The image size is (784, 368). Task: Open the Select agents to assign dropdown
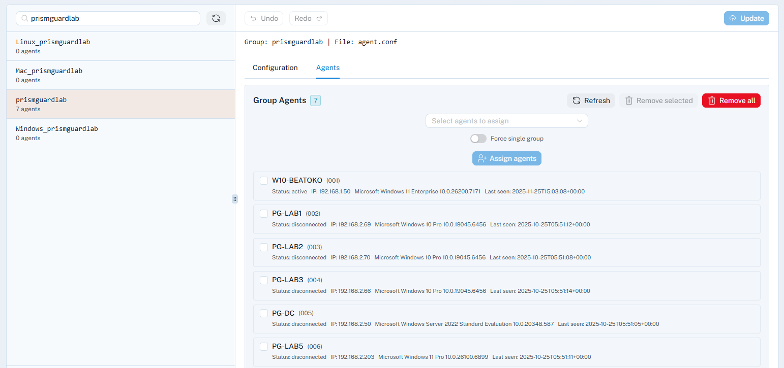(x=506, y=121)
